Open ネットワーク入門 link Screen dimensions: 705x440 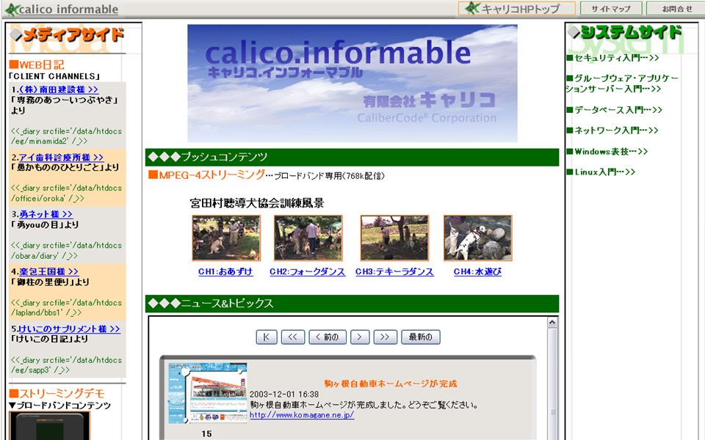click(612, 131)
